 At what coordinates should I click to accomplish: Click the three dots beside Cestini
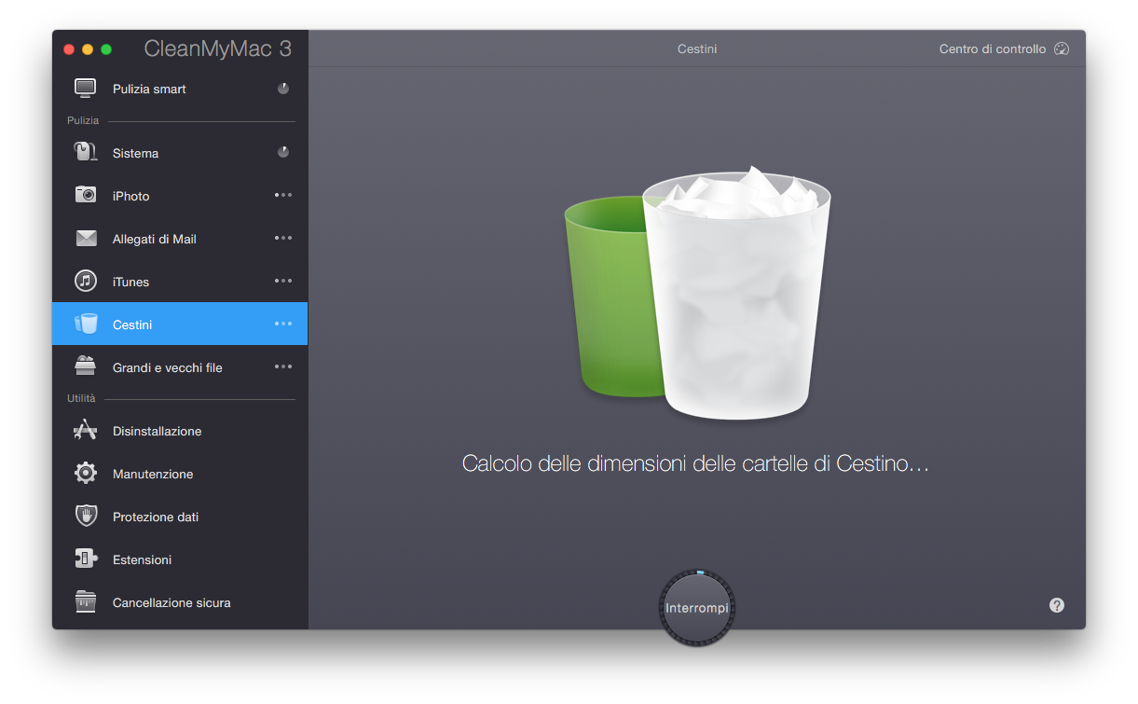point(283,324)
